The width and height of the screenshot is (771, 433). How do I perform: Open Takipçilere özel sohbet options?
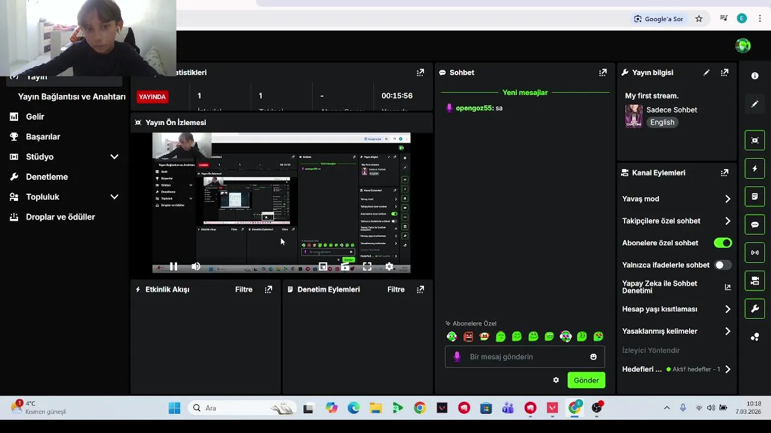(x=676, y=221)
